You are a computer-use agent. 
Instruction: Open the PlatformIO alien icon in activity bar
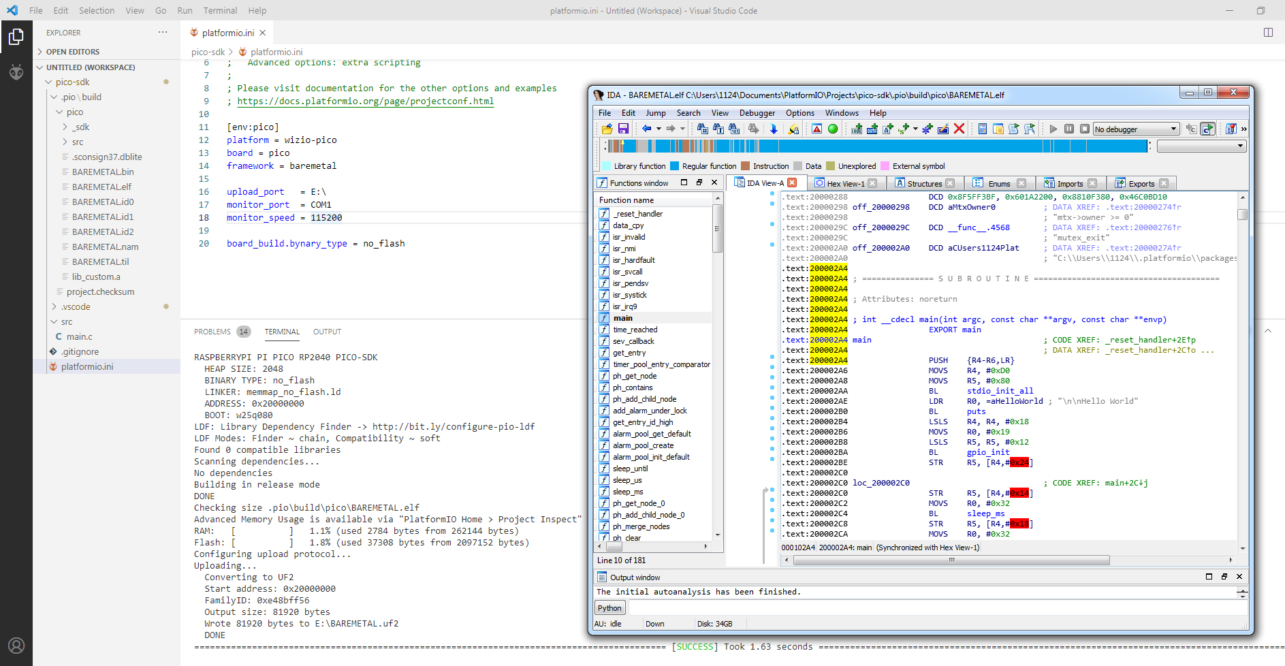16,72
